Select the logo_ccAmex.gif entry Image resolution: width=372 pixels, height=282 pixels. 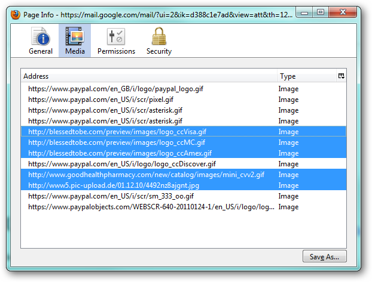click(x=184, y=153)
